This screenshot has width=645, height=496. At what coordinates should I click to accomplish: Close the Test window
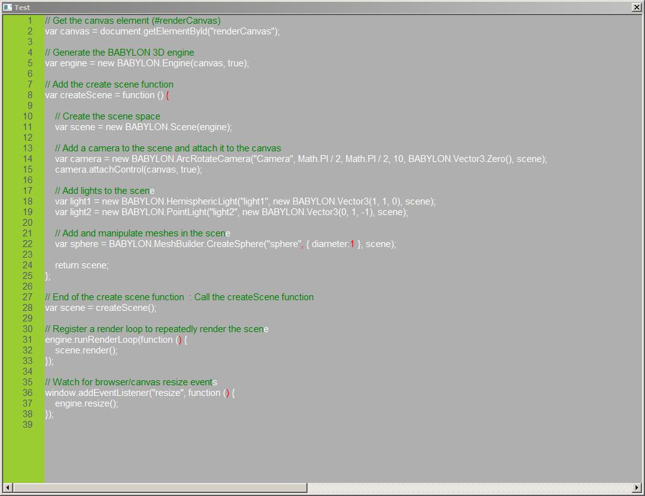pos(636,7)
